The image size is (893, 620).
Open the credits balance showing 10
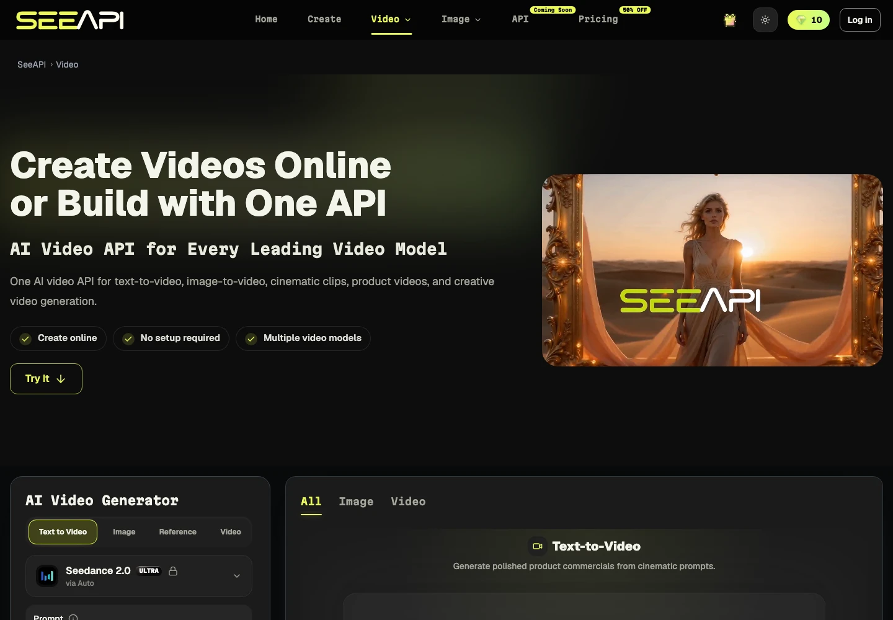809,20
